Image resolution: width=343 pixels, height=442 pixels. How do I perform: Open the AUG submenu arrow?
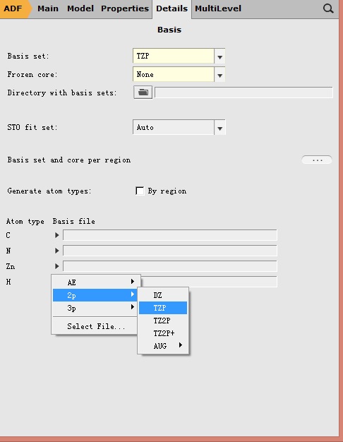point(181,345)
